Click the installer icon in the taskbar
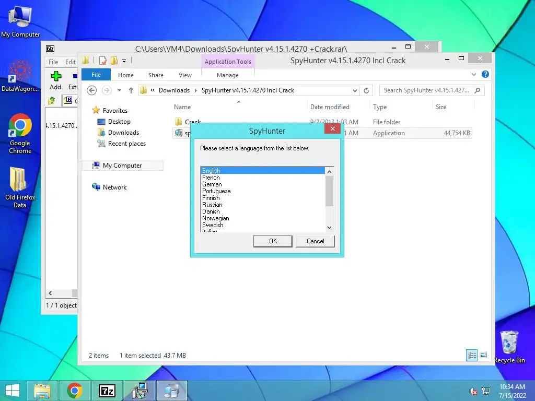535x401 pixels. [x=139, y=391]
